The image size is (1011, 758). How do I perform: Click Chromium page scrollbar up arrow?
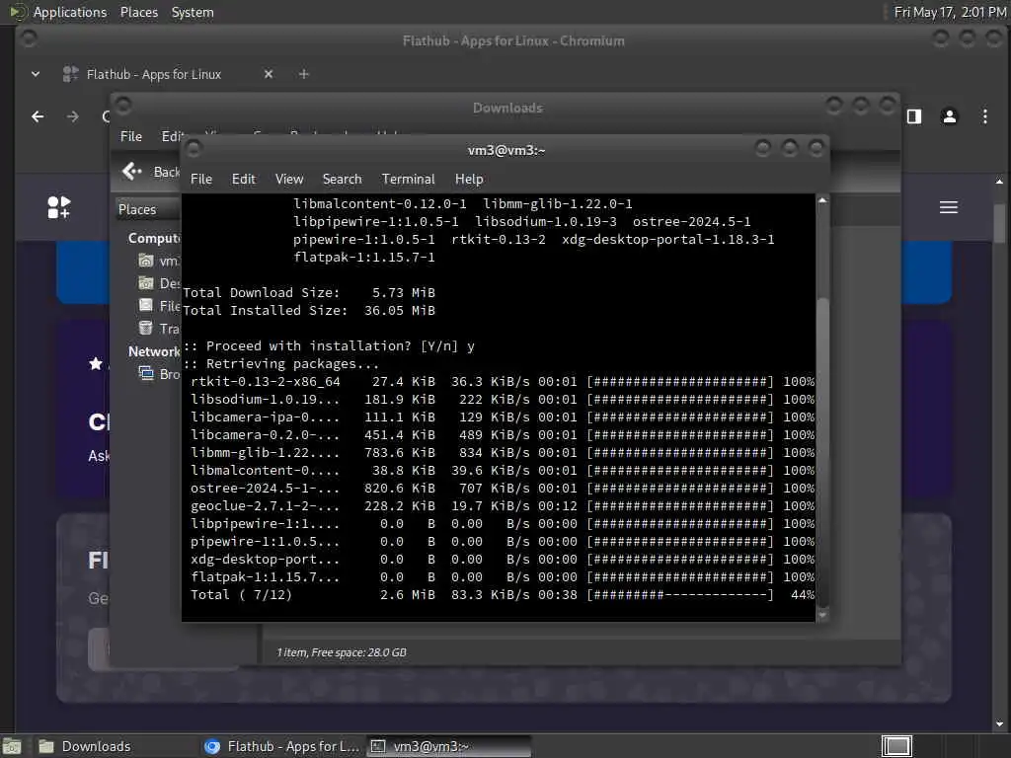click(999, 183)
